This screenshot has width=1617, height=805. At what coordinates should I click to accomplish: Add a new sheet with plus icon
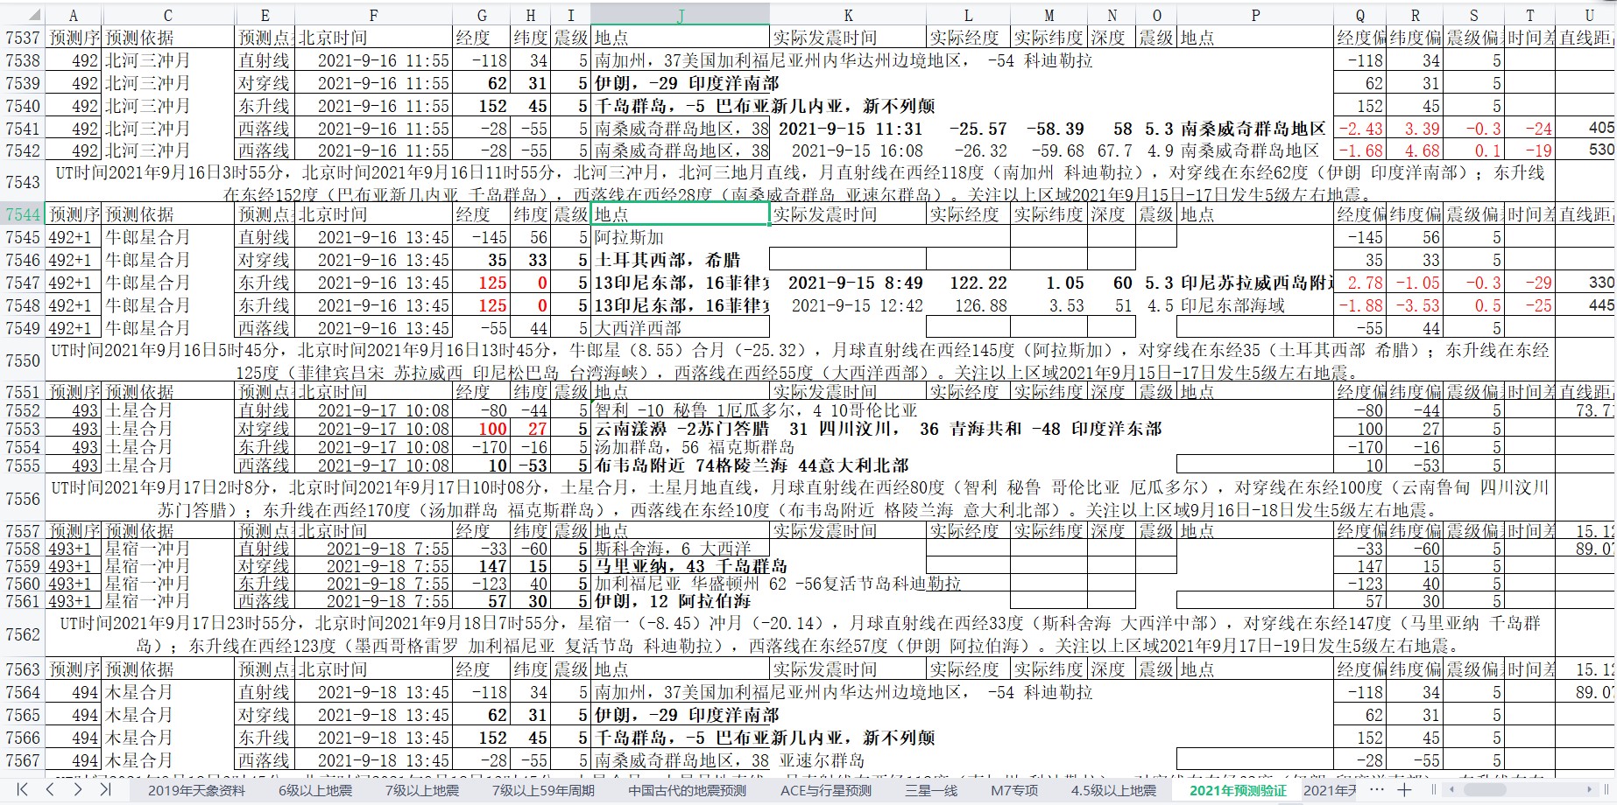click(1404, 789)
